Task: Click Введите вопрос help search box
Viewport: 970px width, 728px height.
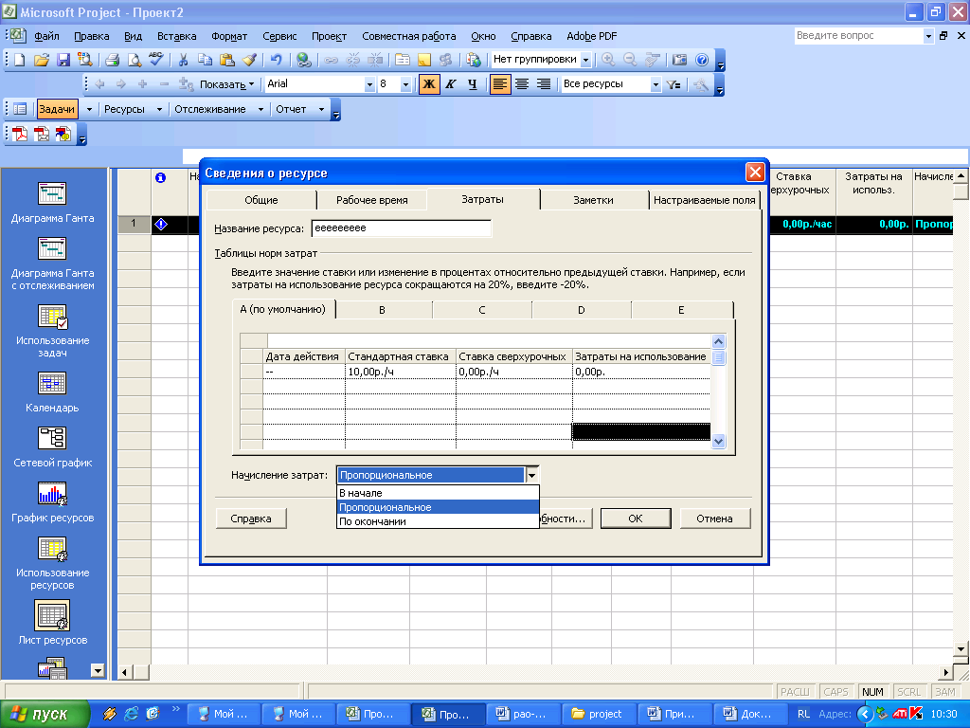Action: pyautogui.click(x=859, y=36)
